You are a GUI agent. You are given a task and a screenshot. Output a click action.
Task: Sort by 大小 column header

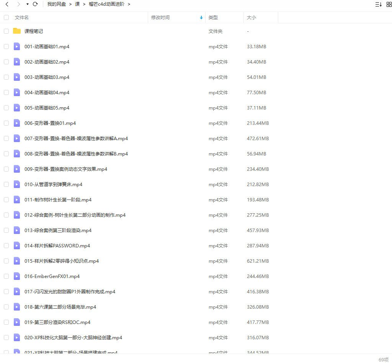point(252,18)
